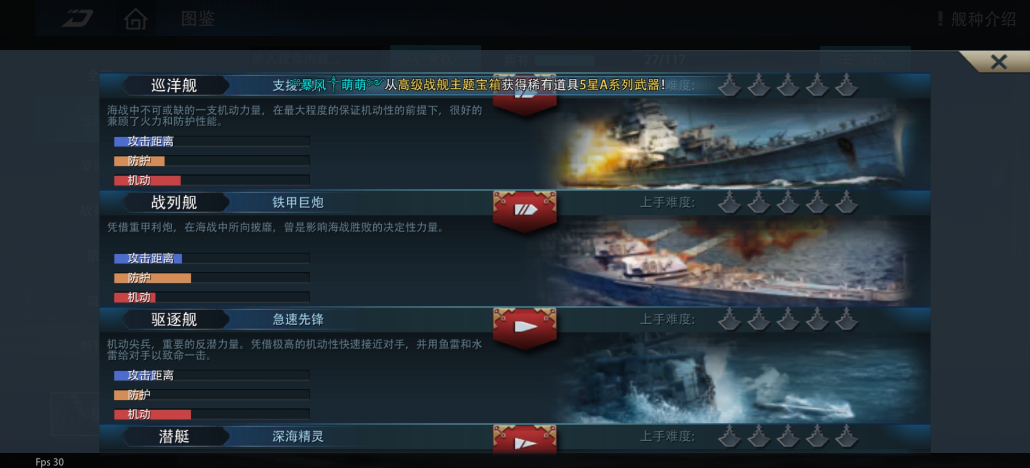
Task: Click the back arrow icon
Action: (x=77, y=18)
